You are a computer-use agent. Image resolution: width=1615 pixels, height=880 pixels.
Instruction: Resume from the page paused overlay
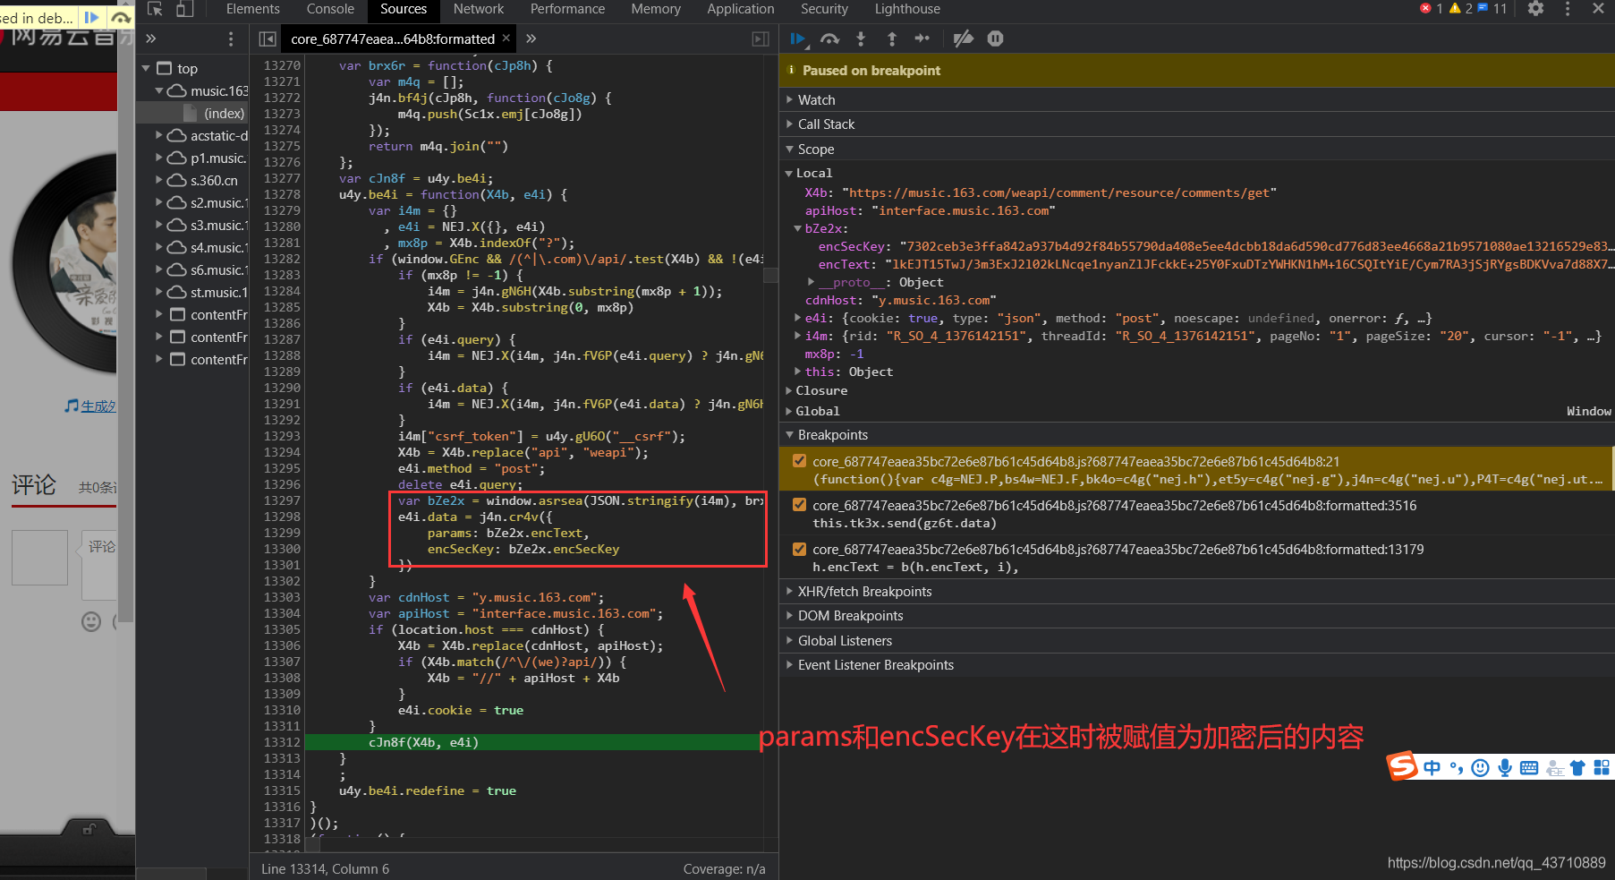click(x=91, y=17)
